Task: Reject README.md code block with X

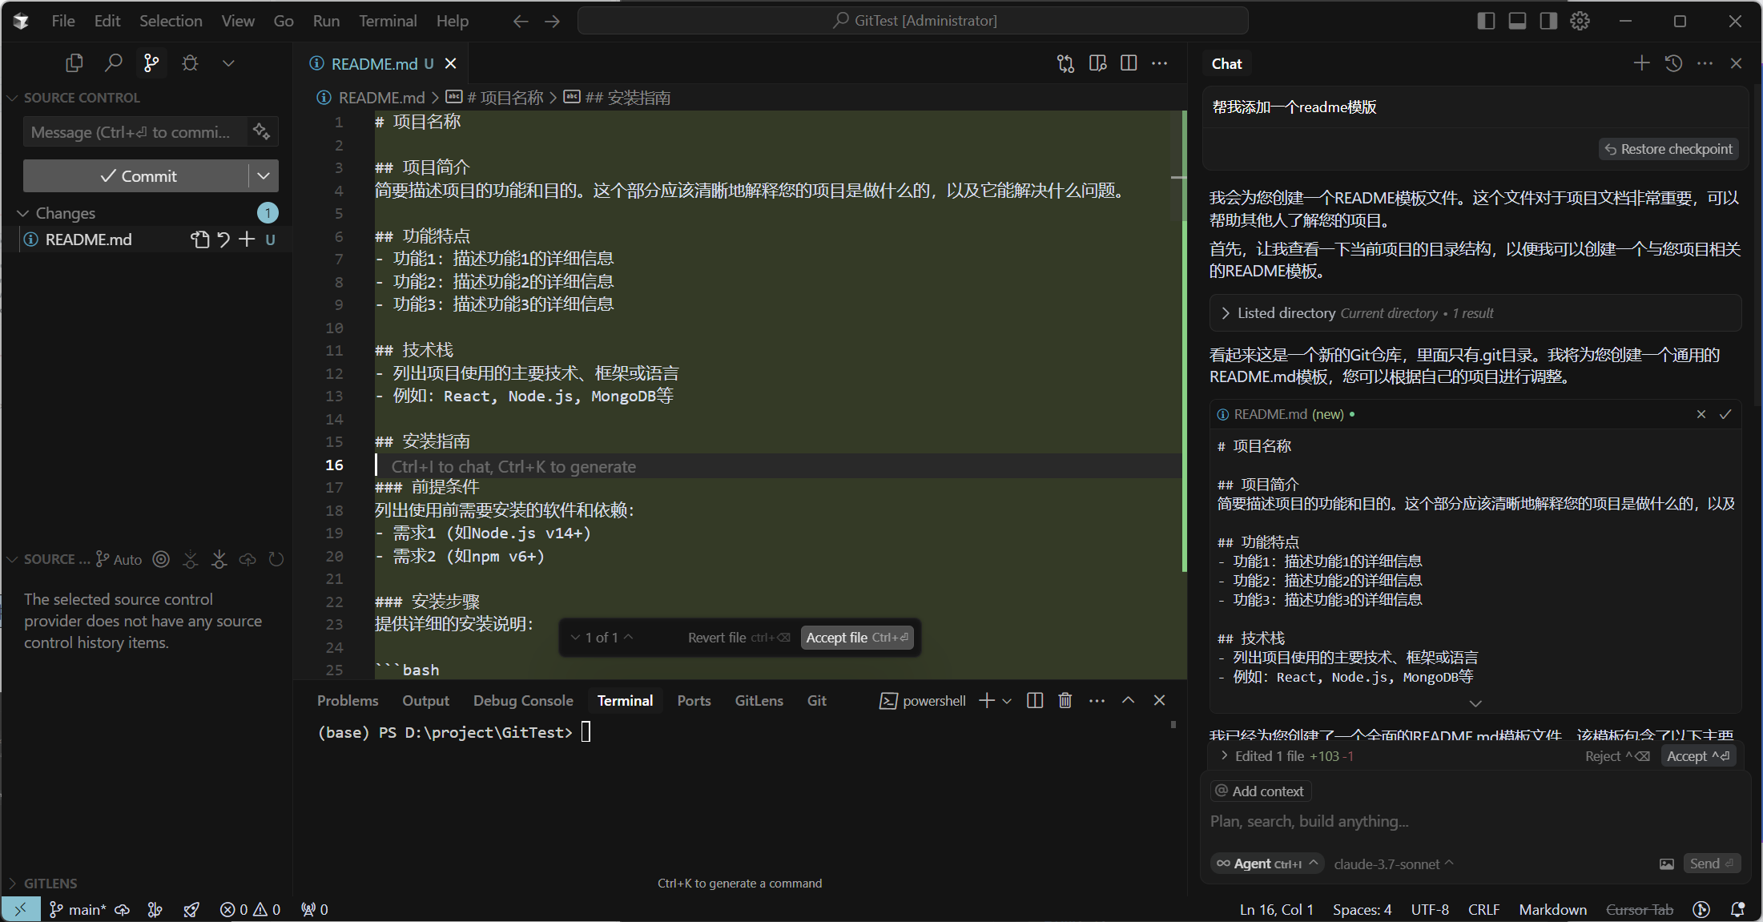Action: pyautogui.click(x=1701, y=414)
